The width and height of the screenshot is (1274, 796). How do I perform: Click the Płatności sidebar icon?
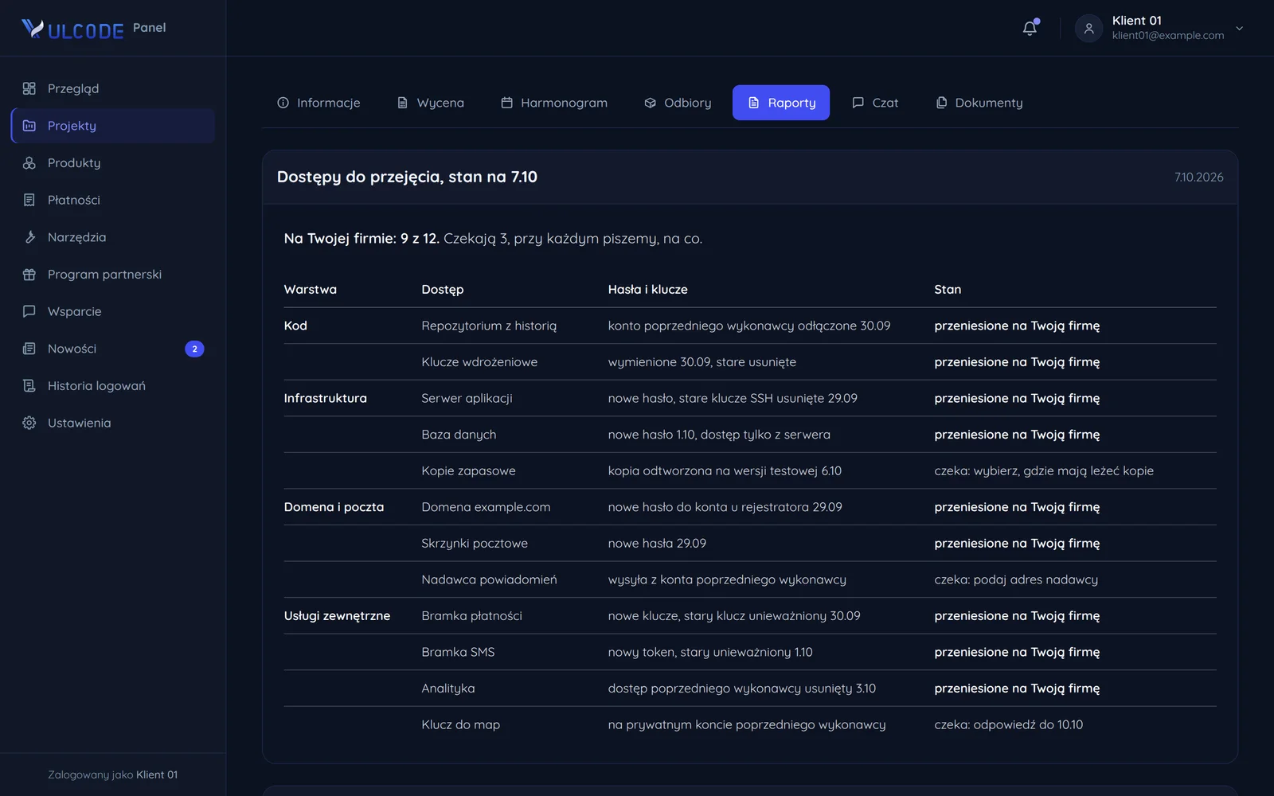29,200
